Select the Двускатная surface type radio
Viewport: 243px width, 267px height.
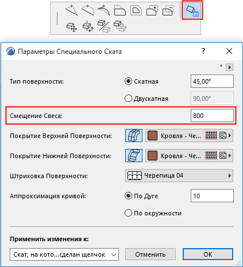click(128, 99)
